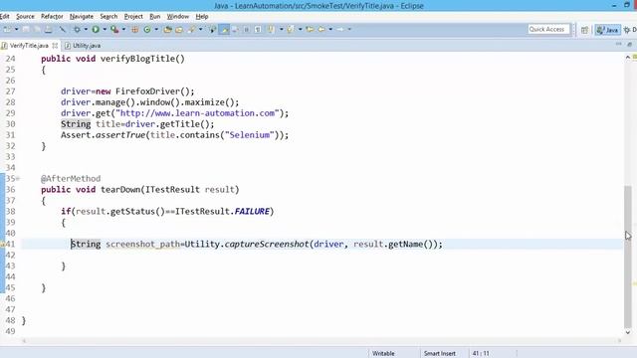Image resolution: width=637 pixels, height=358 pixels.
Task: Click the Open Task folder icon
Action: [x=179, y=29]
